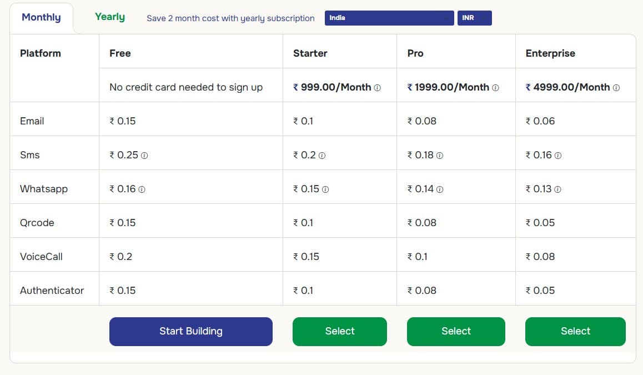Click the Start Building button

[190, 331]
